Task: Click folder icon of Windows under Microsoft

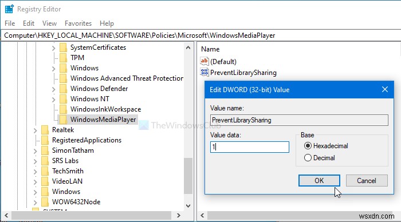Action: [63, 68]
